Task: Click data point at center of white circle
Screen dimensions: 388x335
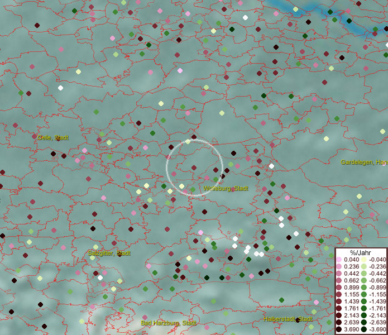Action: click(194, 167)
